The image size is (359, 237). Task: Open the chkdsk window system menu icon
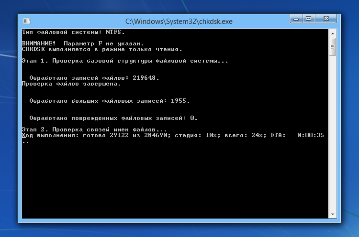coord(26,21)
